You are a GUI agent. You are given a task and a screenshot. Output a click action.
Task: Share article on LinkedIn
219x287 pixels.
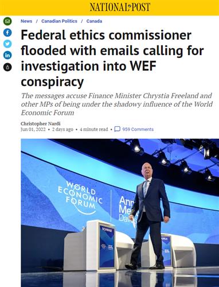[7, 56]
